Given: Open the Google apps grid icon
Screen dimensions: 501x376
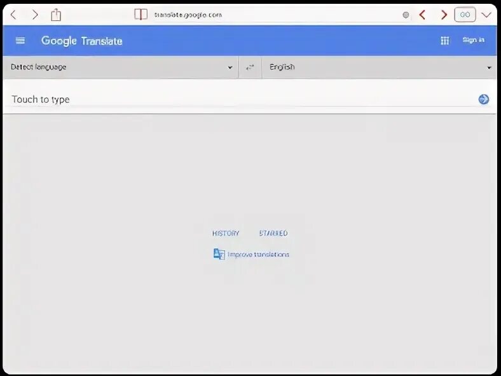Looking at the screenshot, I should [x=445, y=41].
